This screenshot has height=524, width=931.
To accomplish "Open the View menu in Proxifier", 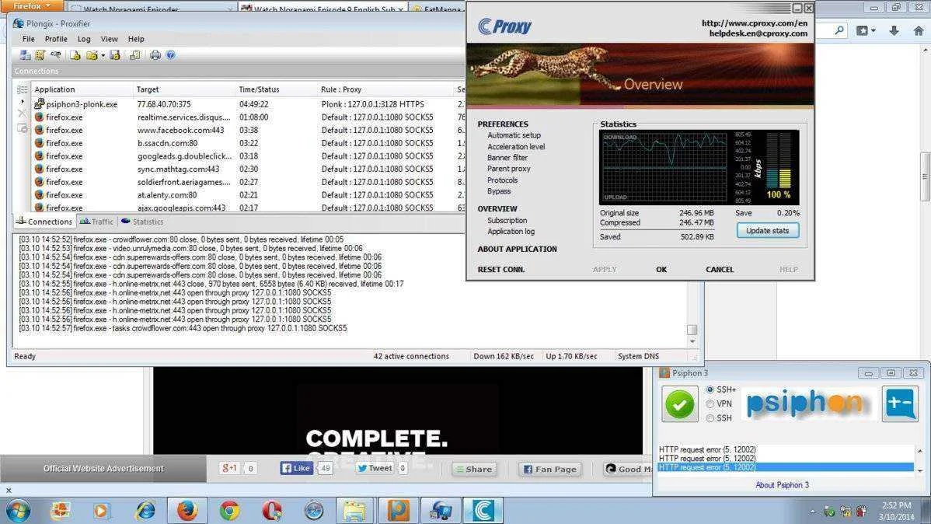I will click(x=110, y=39).
